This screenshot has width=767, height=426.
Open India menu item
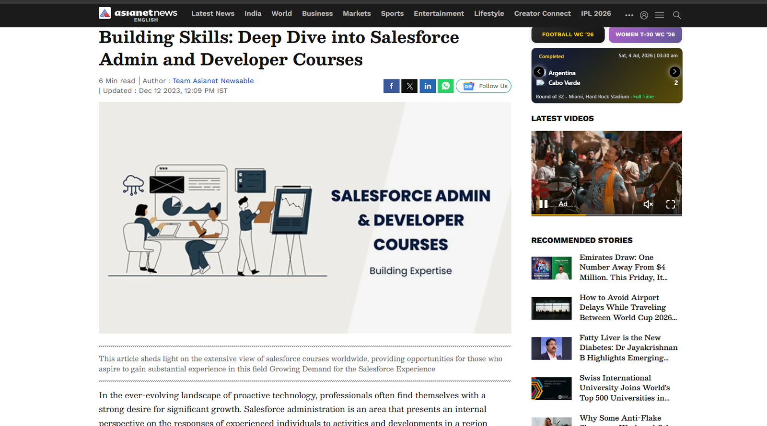coord(253,13)
